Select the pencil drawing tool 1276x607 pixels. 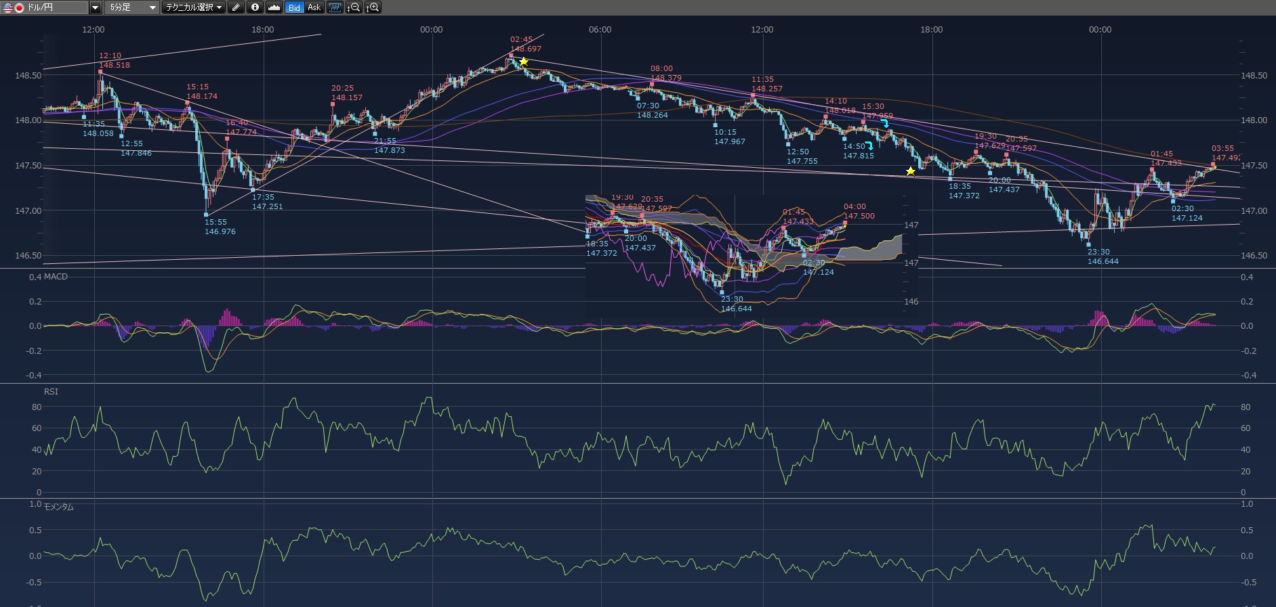(236, 7)
